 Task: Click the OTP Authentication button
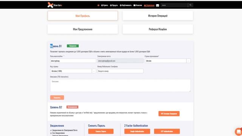[167, 131]
